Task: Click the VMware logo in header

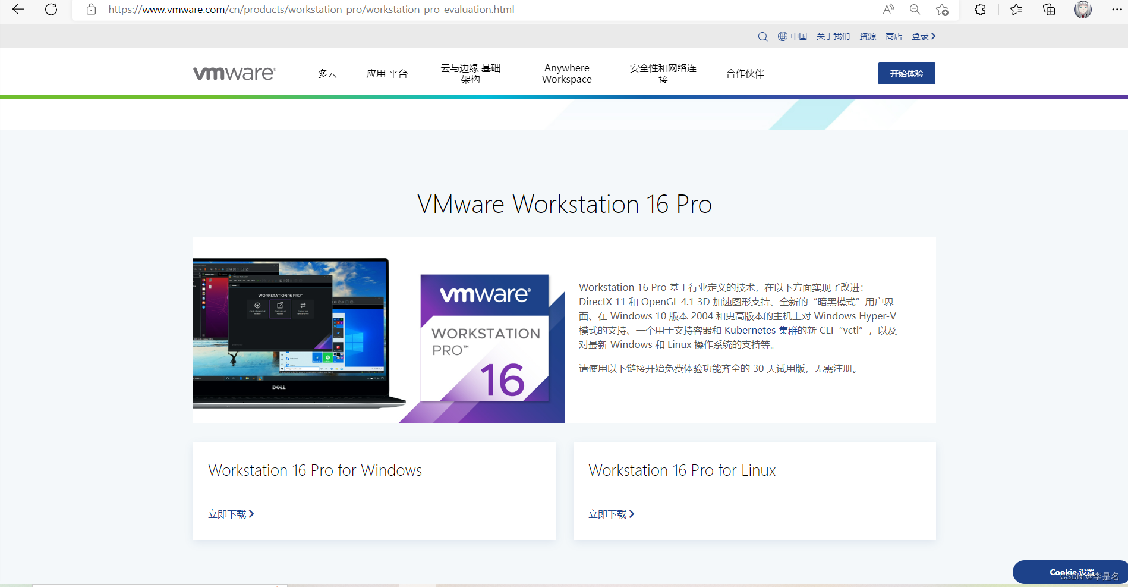Action: (235, 73)
